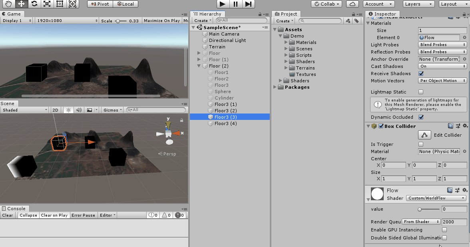Screen dimensions: 470x247
Task: Click Edit Collider icon button
Action: pos(424,135)
